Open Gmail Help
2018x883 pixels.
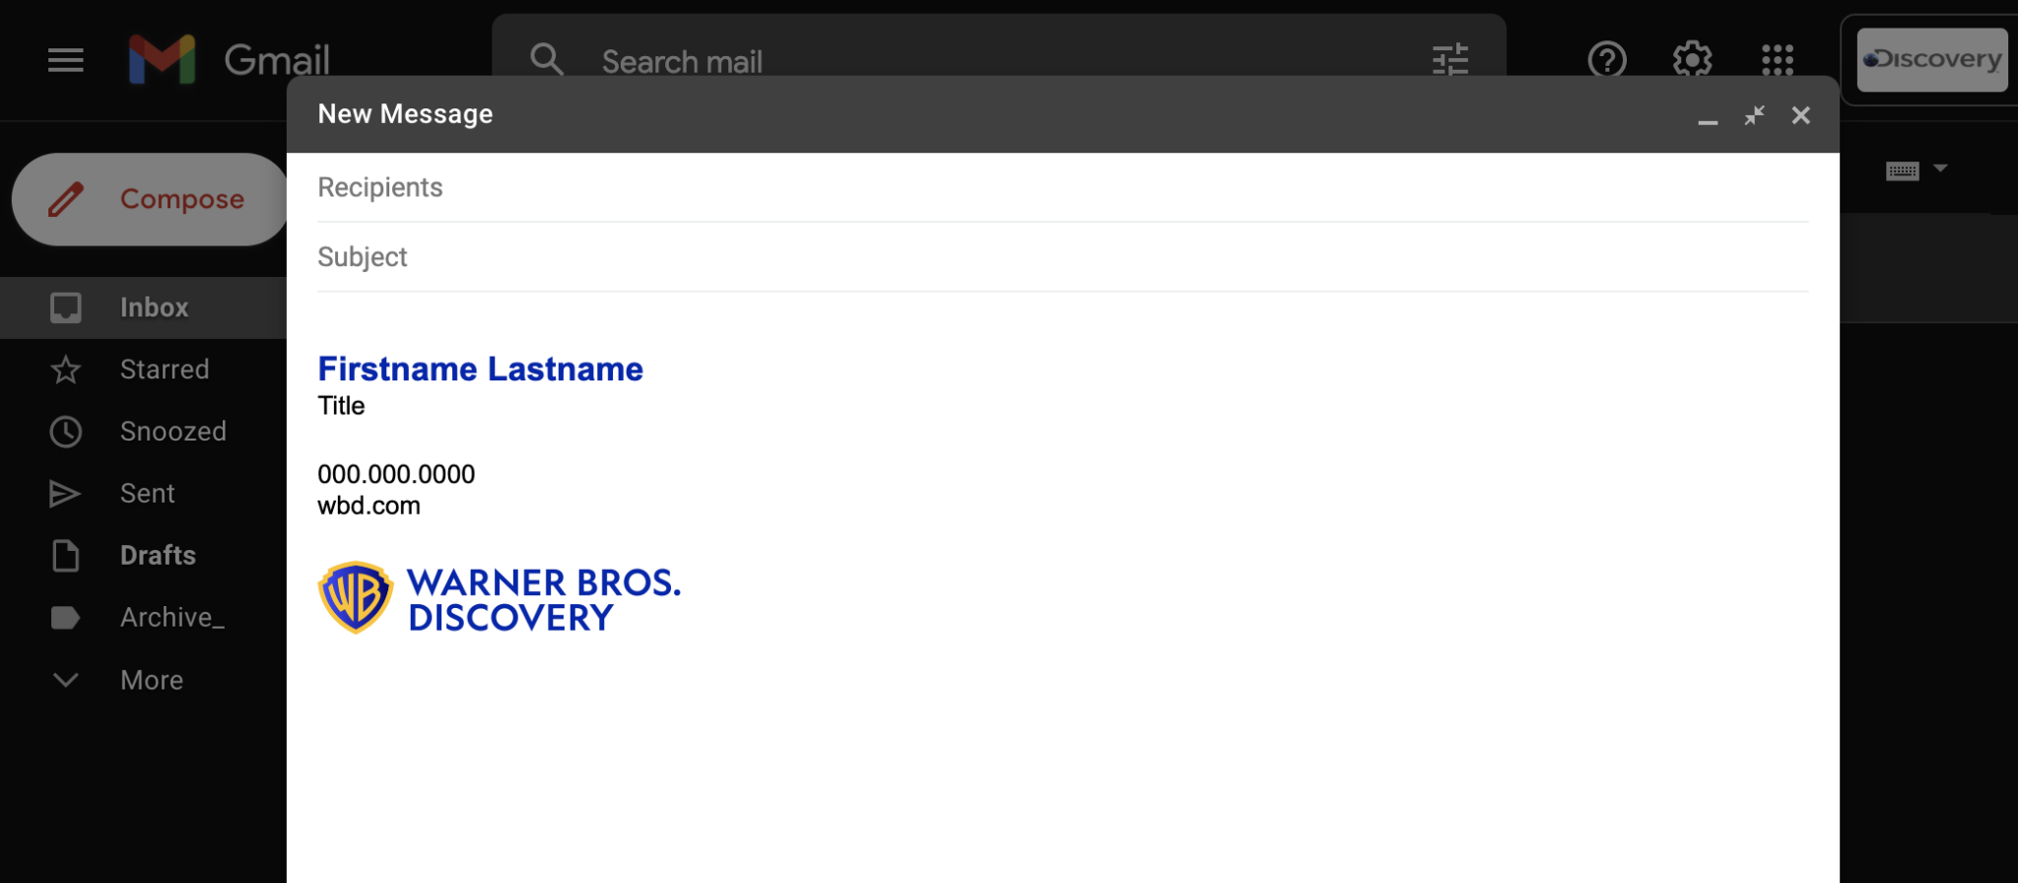[1606, 60]
